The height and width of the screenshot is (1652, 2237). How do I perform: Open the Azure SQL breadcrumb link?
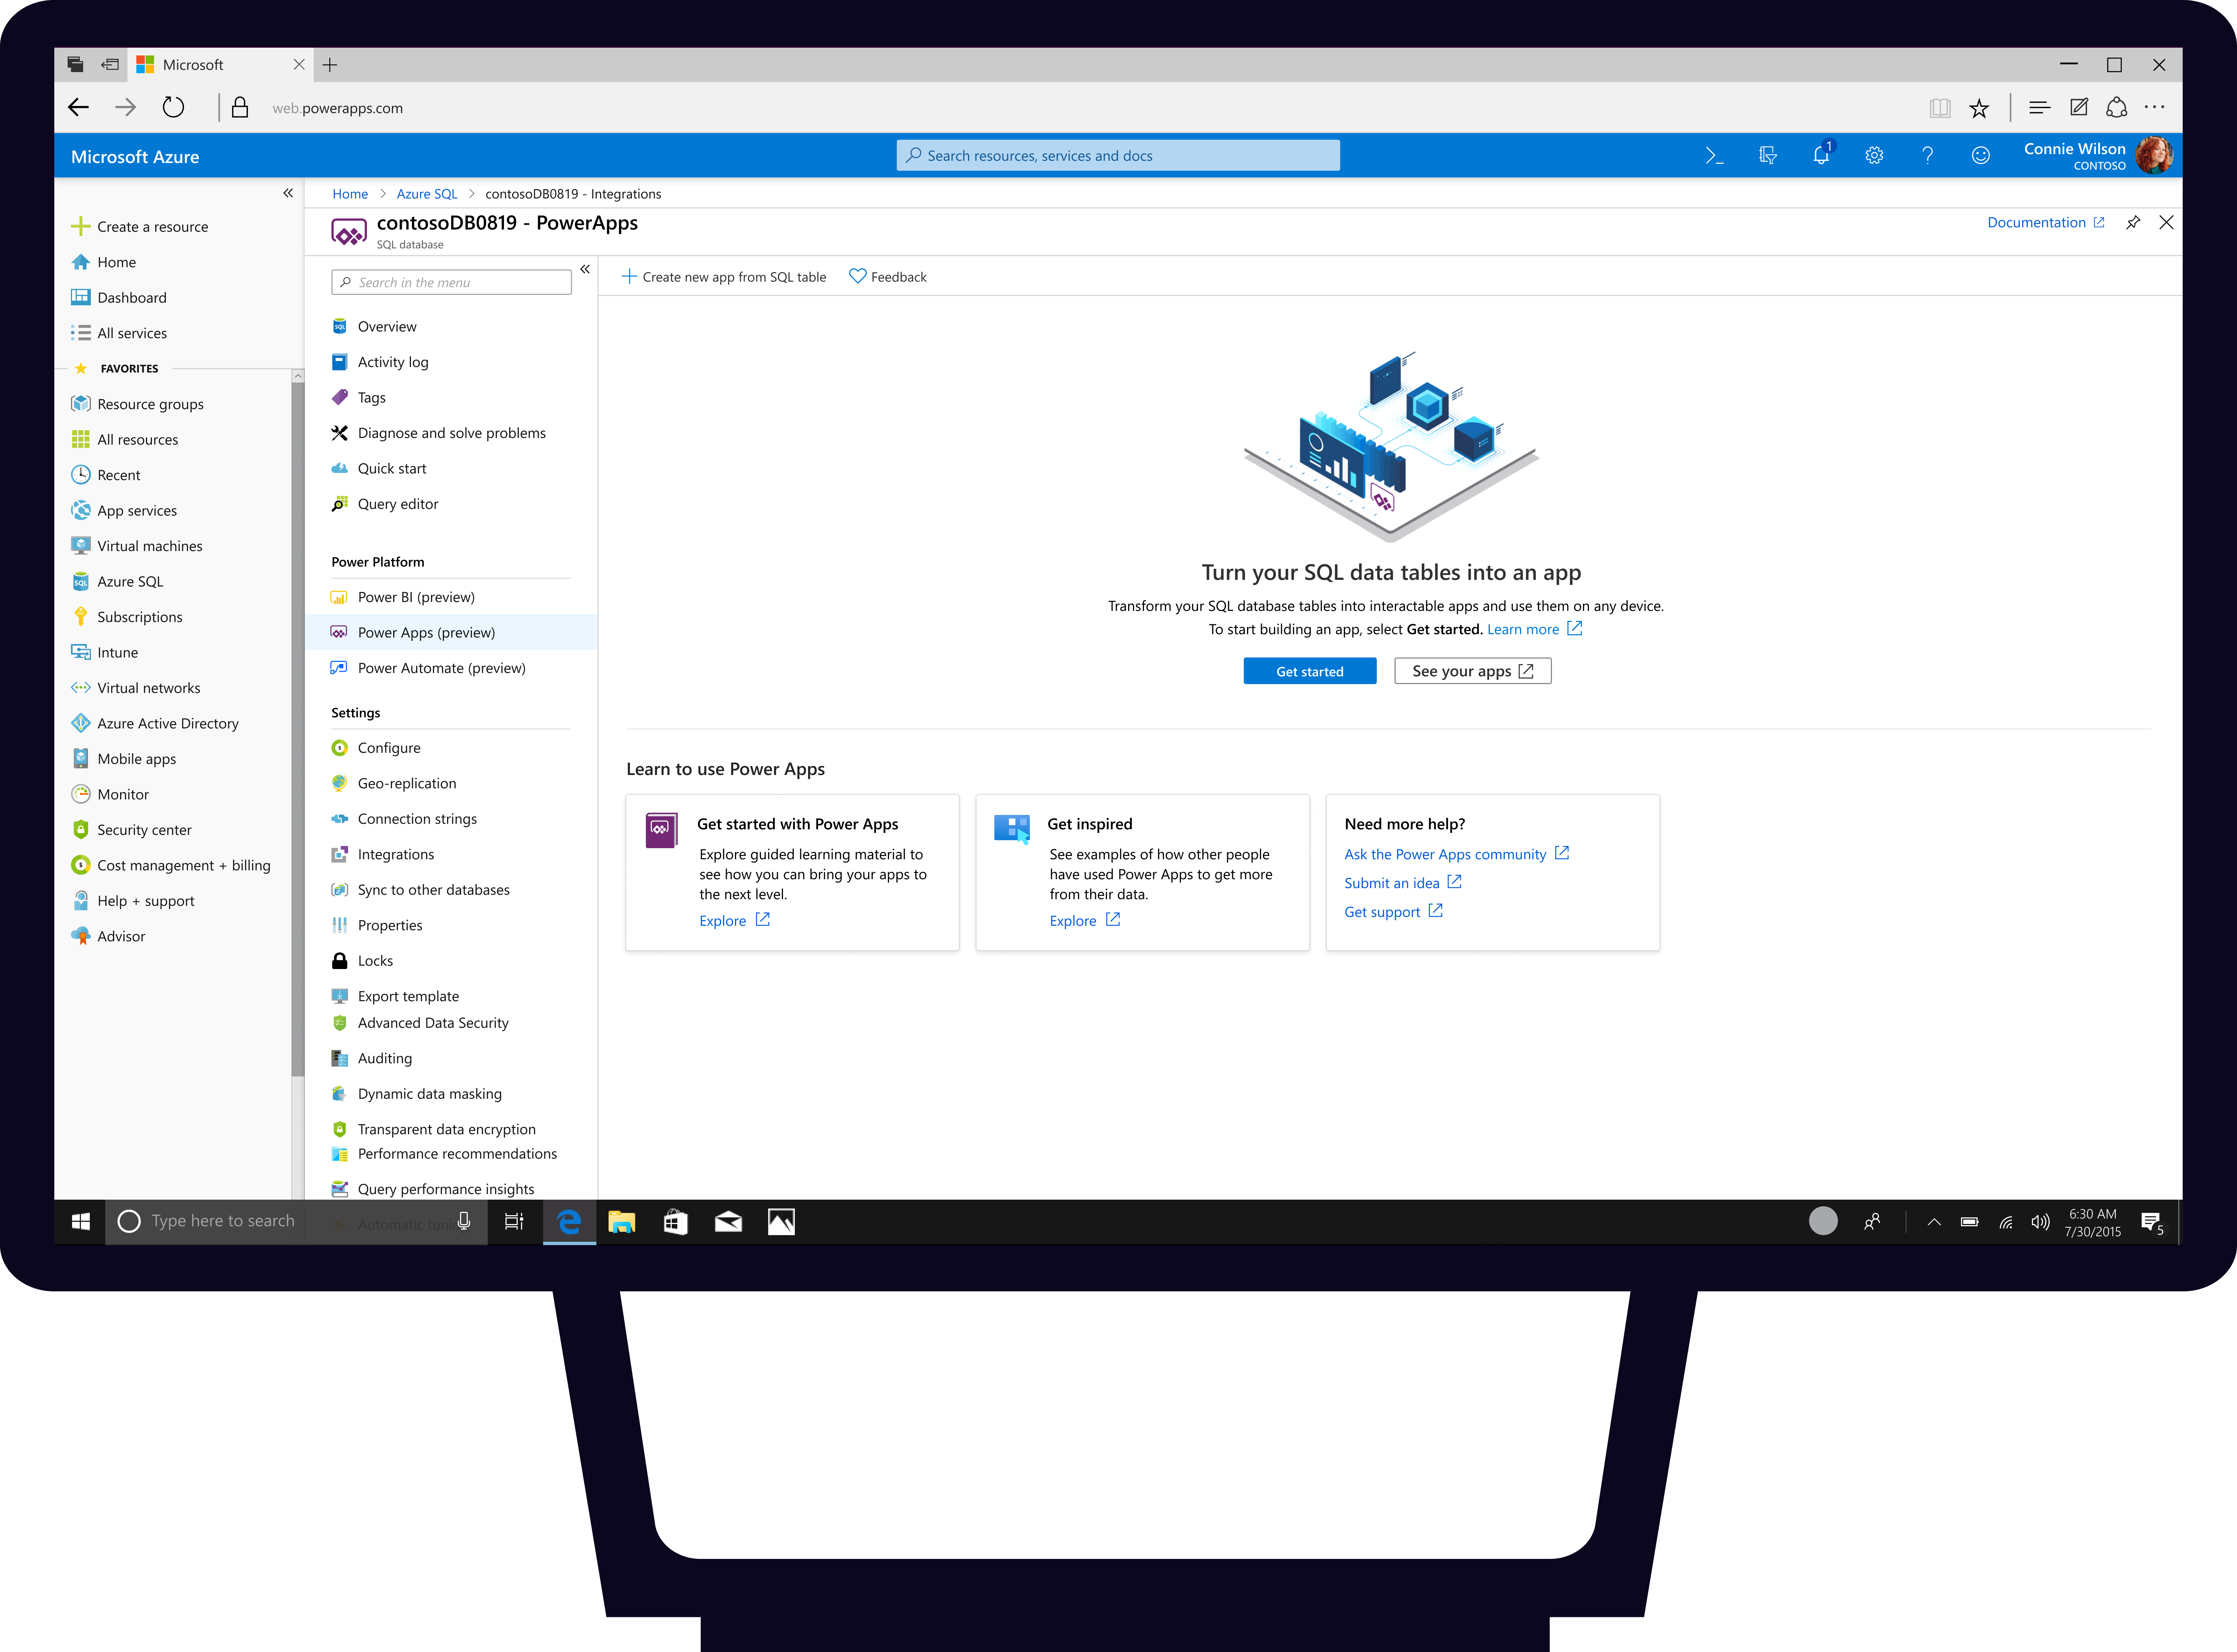point(427,194)
